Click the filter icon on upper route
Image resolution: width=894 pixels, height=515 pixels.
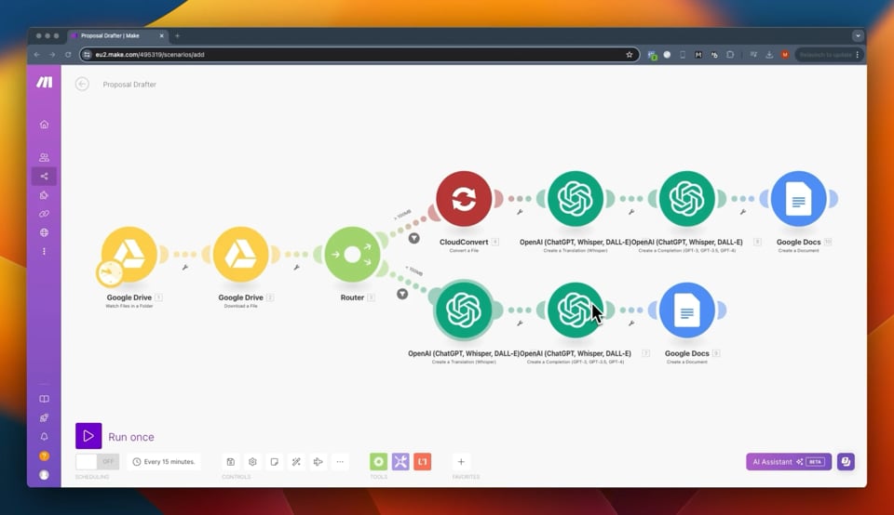(x=413, y=238)
